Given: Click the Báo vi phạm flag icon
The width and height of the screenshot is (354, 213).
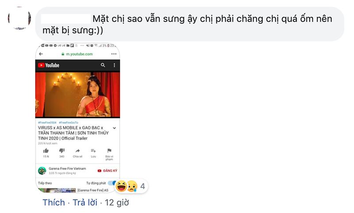Looking at the screenshot, I should [109, 151].
